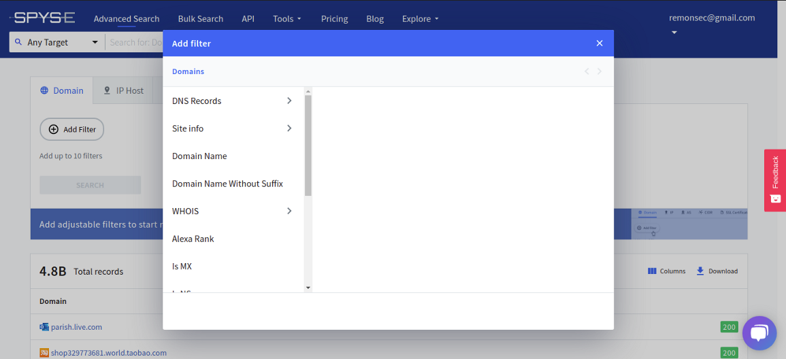Click the location pin icon on IP Host tab
Image resolution: width=786 pixels, height=359 pixels.
click(107, 90)
